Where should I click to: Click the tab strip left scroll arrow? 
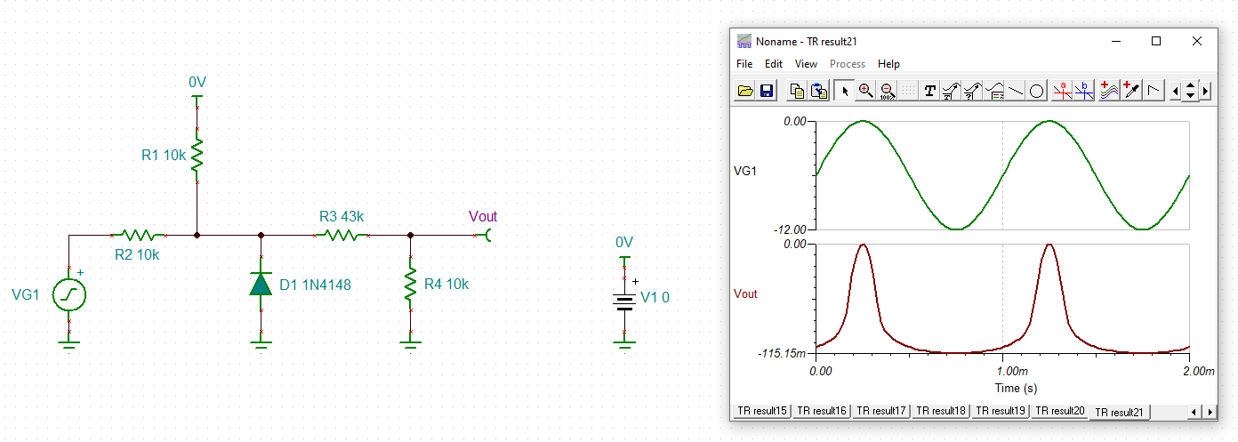[x=1194, y=412]
